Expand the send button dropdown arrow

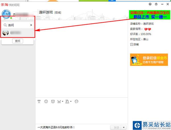[124, 127]
